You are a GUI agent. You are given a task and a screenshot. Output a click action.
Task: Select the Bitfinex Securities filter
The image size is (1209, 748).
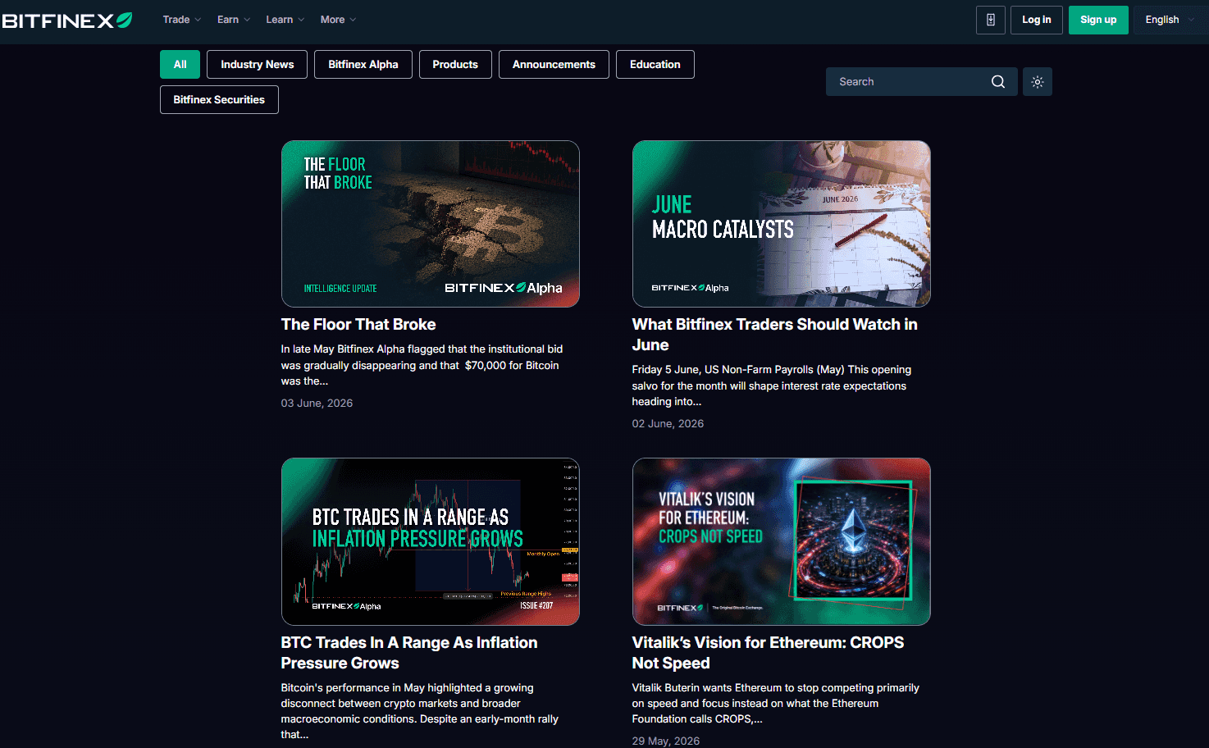tap(219, 100)
